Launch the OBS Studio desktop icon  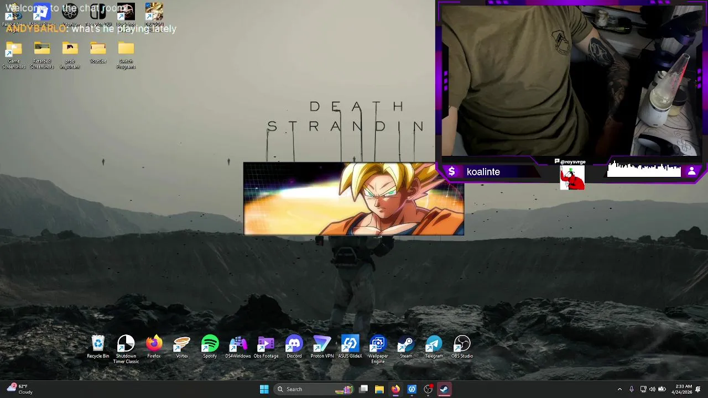coord(462,347)
